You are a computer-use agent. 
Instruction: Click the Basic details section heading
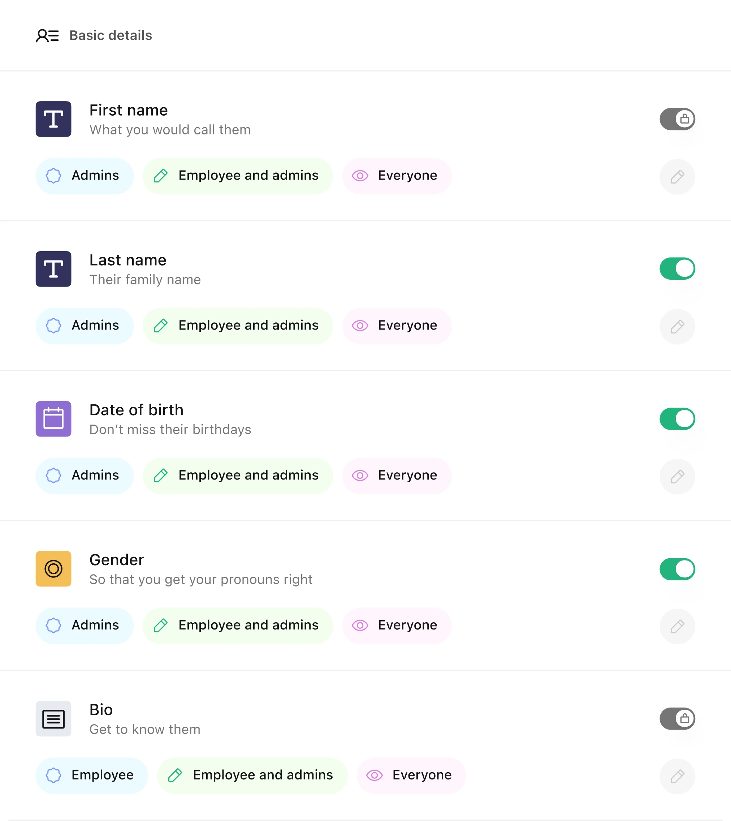coord(111,35)
